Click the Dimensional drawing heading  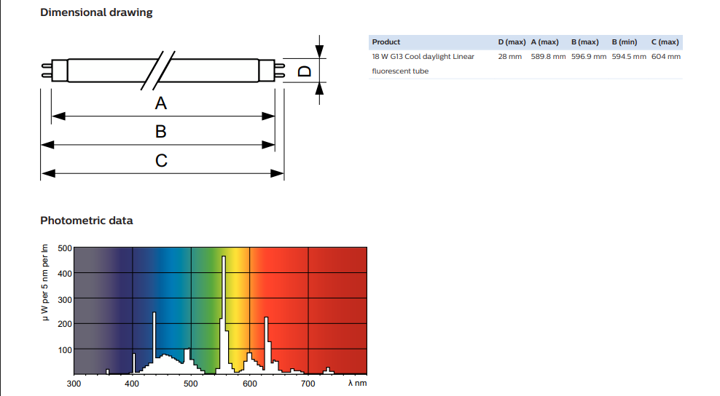tap(96, 12)
